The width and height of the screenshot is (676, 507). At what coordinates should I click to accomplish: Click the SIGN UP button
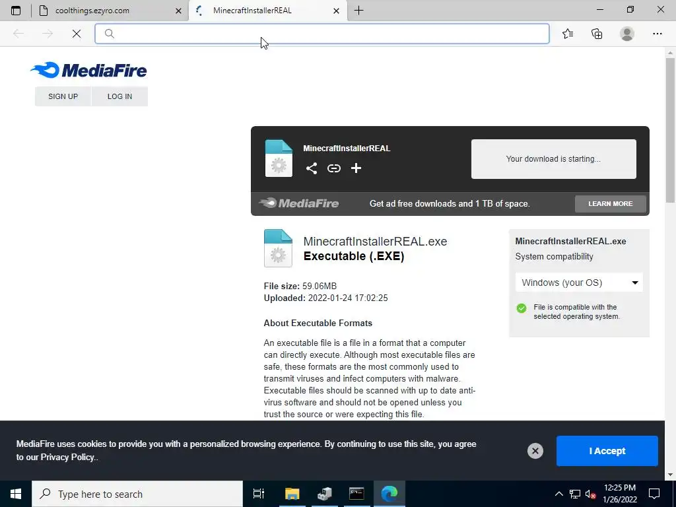tap(63, 96)
